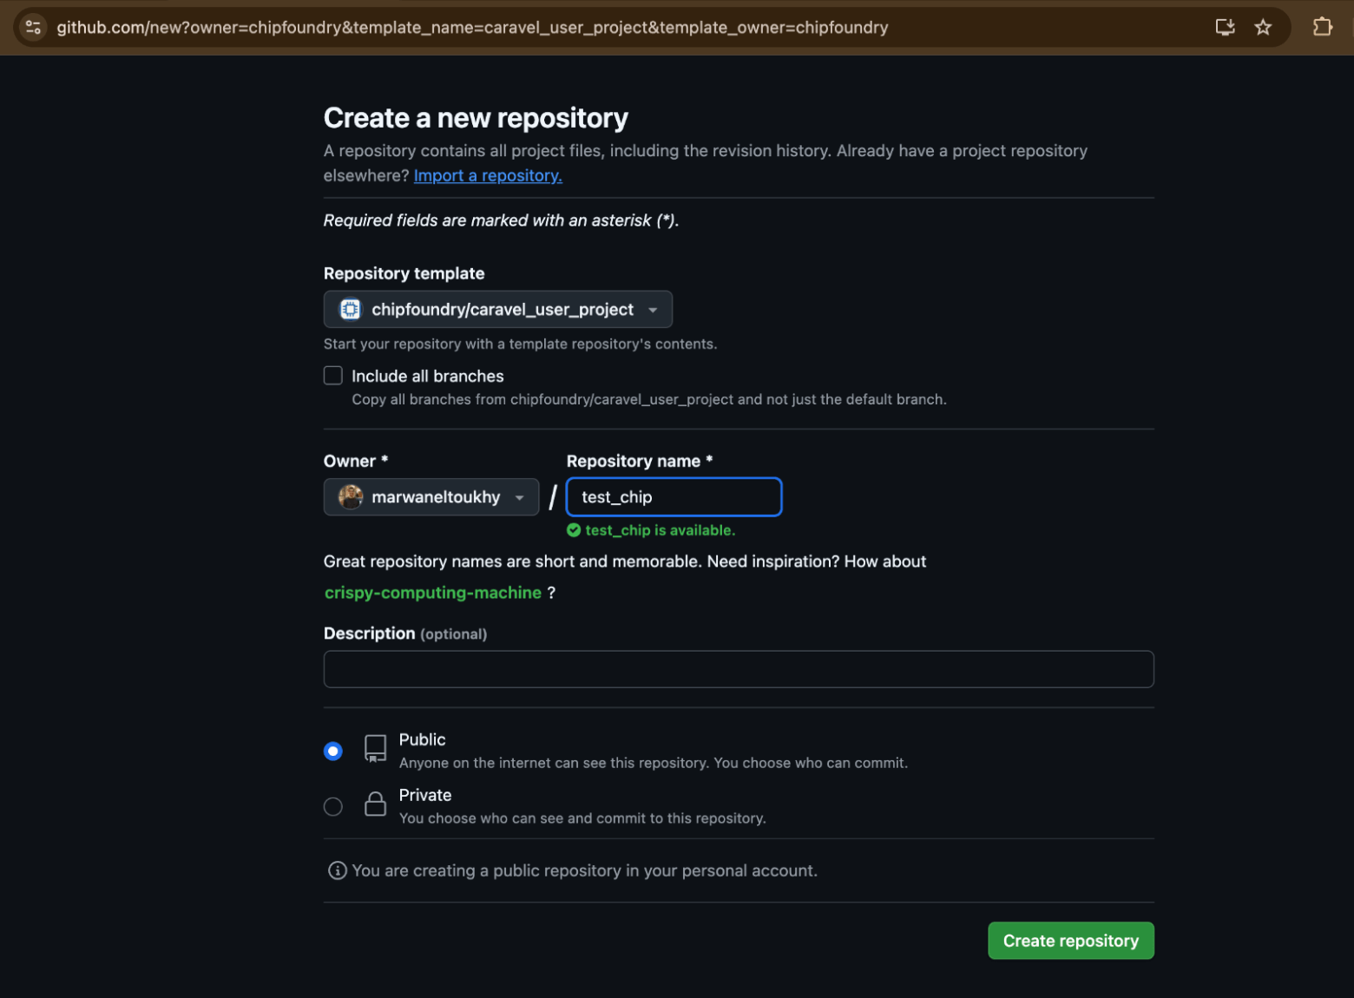
Task: Click the marwaneltoukhy avatar image
Action: click(351, 497)
